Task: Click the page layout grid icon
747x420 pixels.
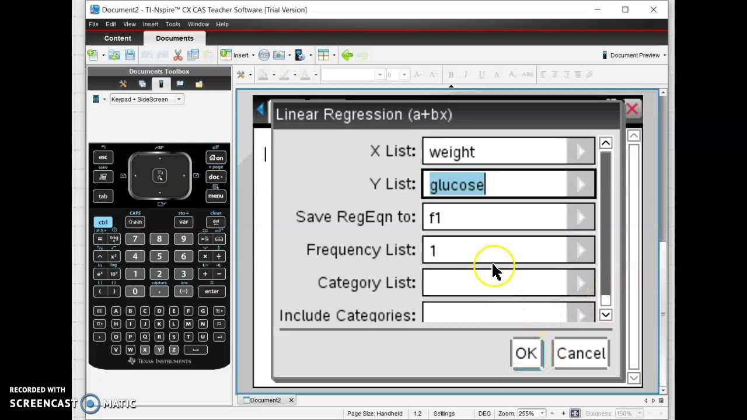Action: click(323, 55)
